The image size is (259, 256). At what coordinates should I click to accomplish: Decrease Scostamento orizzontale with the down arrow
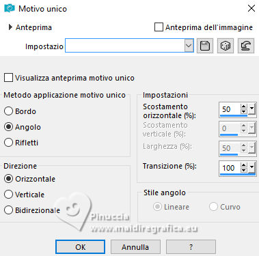click(244, 111)
